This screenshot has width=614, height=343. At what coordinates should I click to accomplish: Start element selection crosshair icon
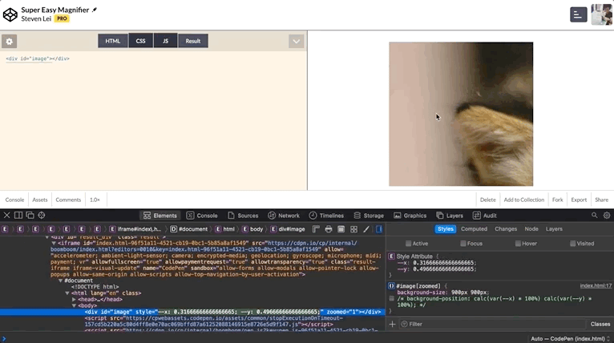[x=42, y=216]
